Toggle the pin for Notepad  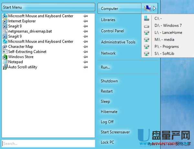coord(85,62)
